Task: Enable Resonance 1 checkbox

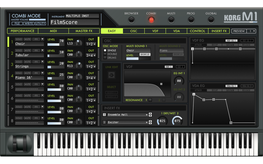Action: pyautogui.click(x=150, y=100)
